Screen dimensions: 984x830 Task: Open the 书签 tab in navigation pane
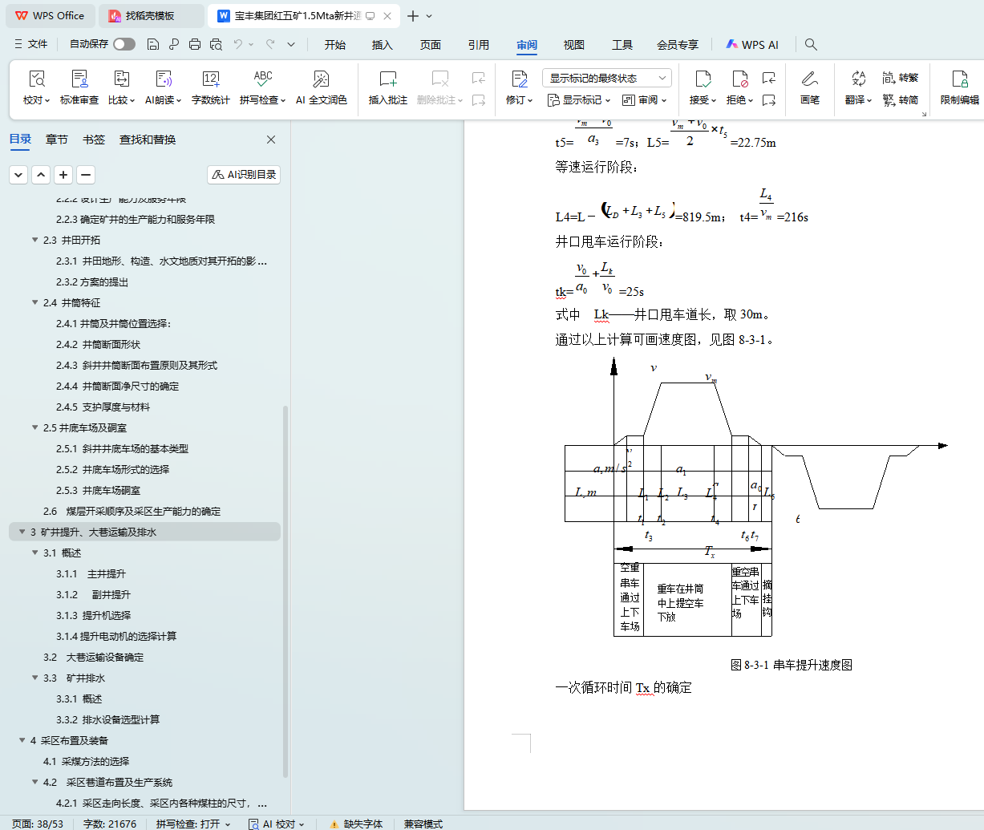coord(94,140)
